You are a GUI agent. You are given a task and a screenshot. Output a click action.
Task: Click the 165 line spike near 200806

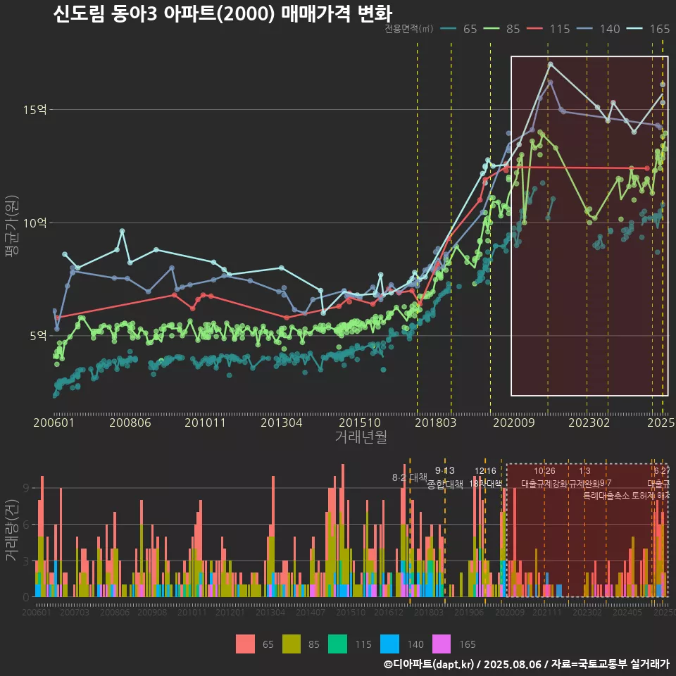122,231
